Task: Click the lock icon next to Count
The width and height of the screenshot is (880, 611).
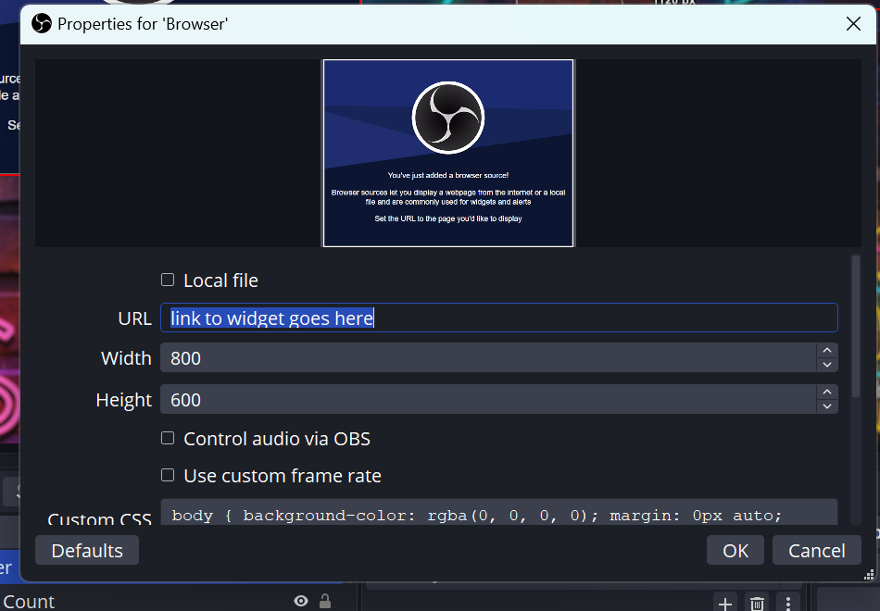Action: point(325,601)
